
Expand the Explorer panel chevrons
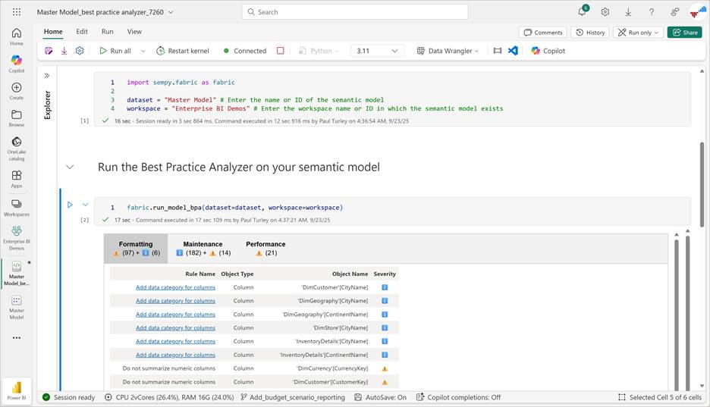46,76
